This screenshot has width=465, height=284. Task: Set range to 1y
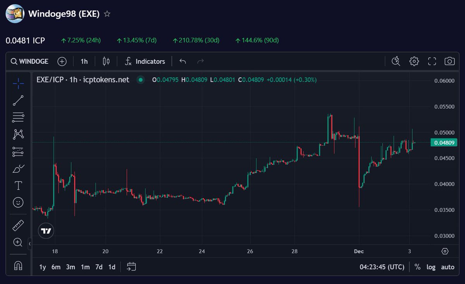43,267
